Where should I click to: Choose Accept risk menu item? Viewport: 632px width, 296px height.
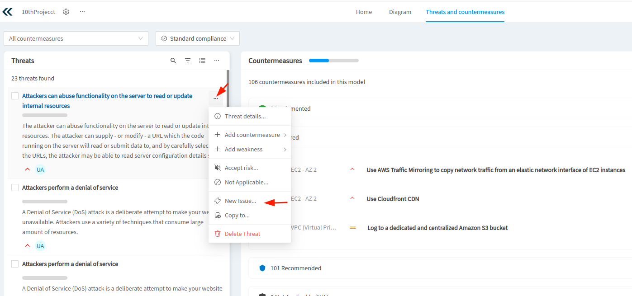(250, 168)
